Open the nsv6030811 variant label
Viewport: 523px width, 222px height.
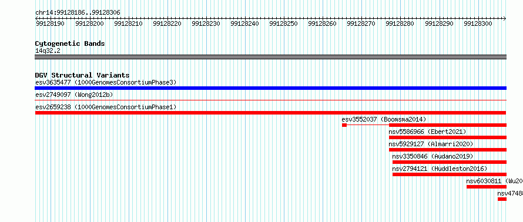494,181
